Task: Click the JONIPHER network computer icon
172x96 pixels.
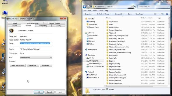Action: pos(88,75)
